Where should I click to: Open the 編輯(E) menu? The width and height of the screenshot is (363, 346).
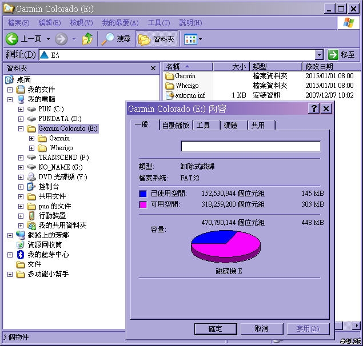(50, 23)
